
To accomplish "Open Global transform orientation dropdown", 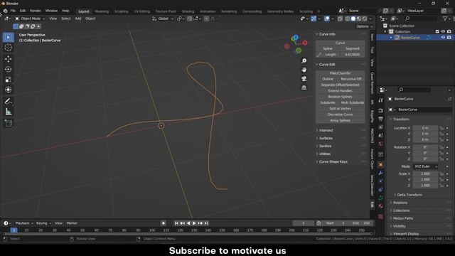I will click(163, 18).
